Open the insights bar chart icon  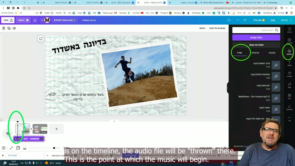click(x=35, y=20)
